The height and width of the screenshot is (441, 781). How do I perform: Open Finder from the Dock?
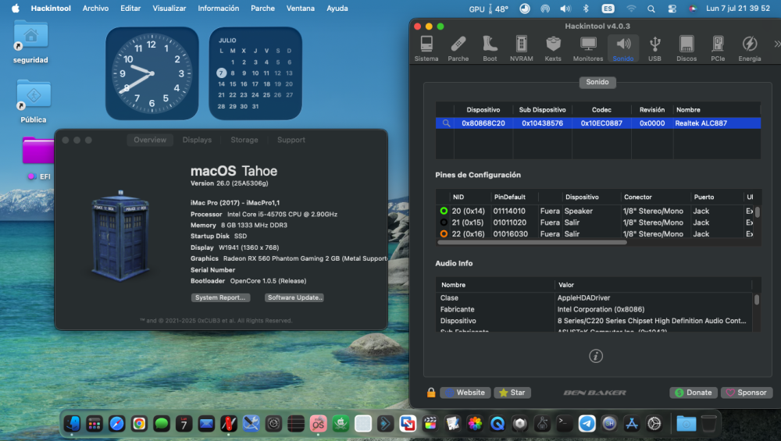72,424
